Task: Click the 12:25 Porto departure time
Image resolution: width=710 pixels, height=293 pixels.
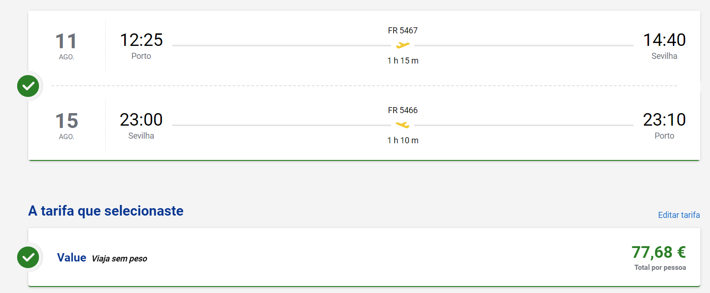Action: click(141, 40)
